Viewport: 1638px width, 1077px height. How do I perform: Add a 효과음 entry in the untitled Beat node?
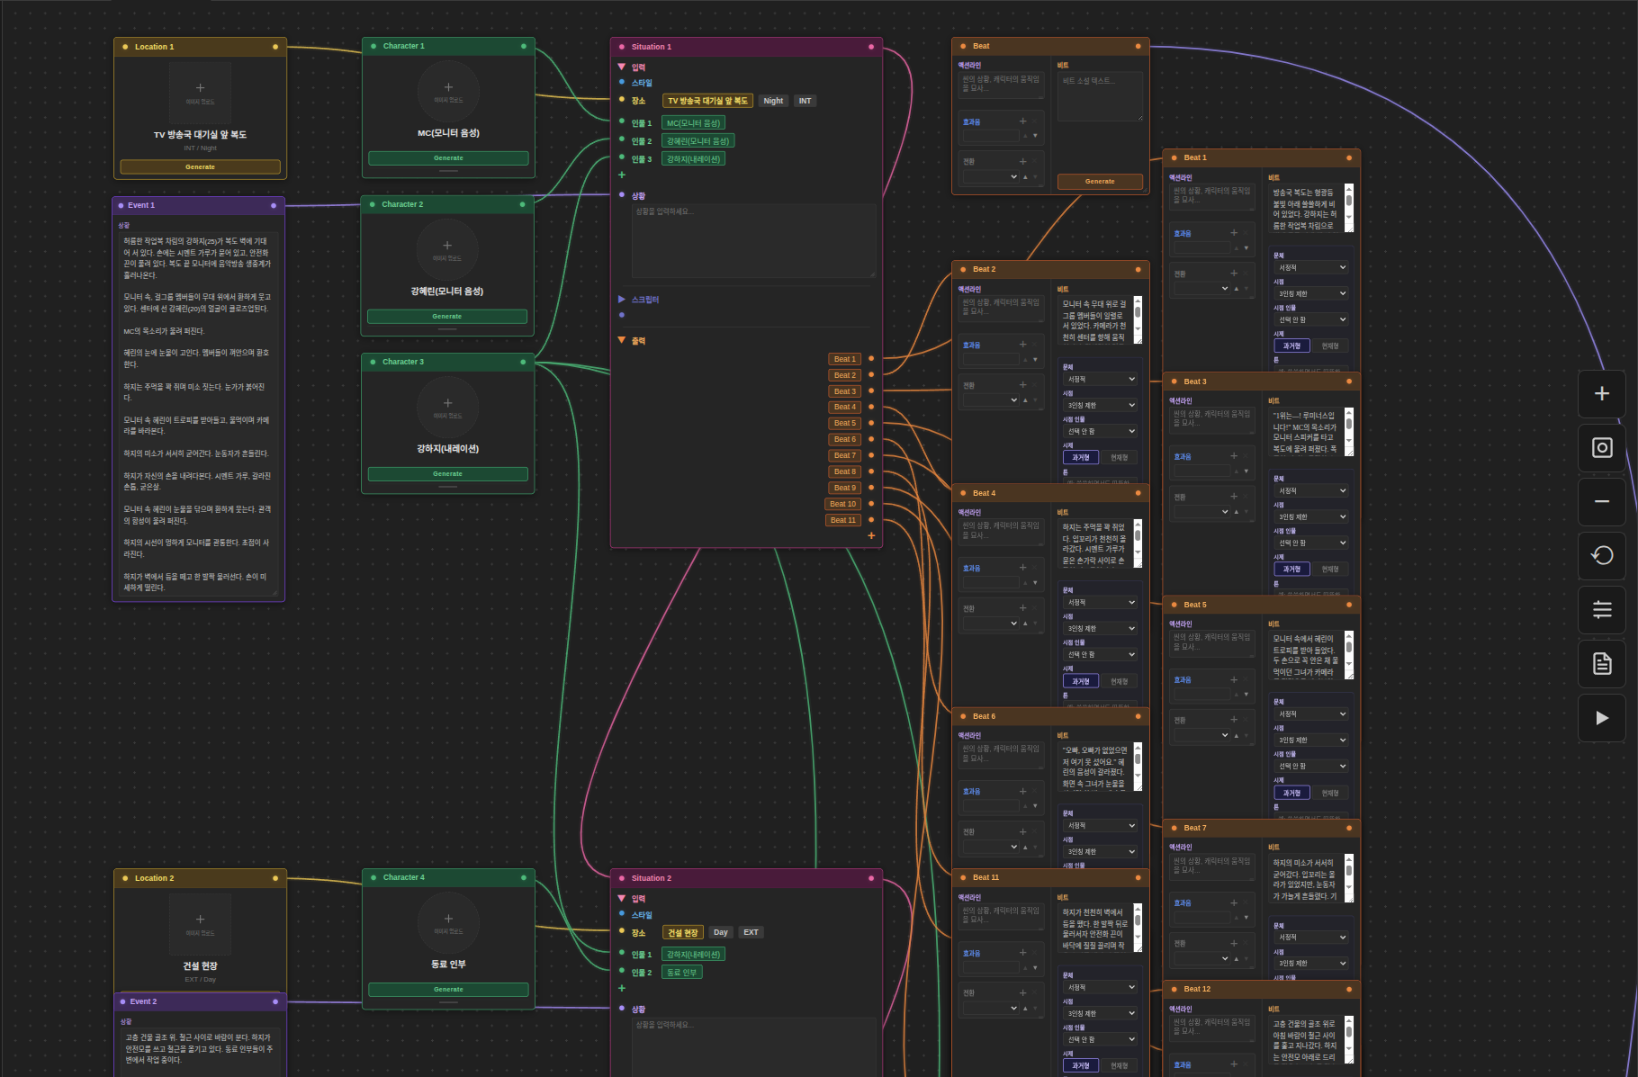point(1022,121)
